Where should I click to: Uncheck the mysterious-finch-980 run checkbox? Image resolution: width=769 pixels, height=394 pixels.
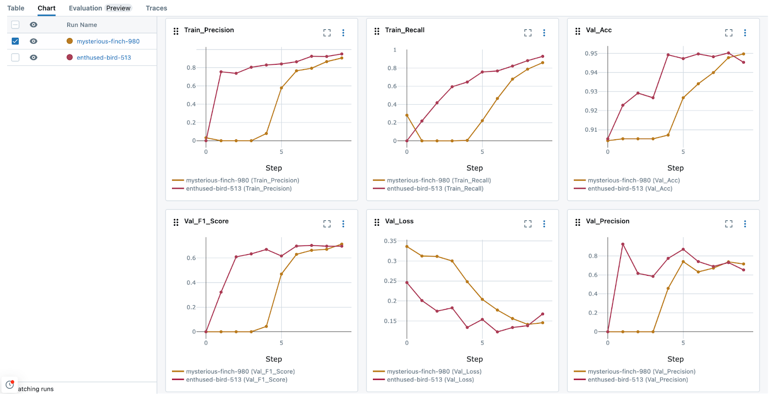coord(15,41)
